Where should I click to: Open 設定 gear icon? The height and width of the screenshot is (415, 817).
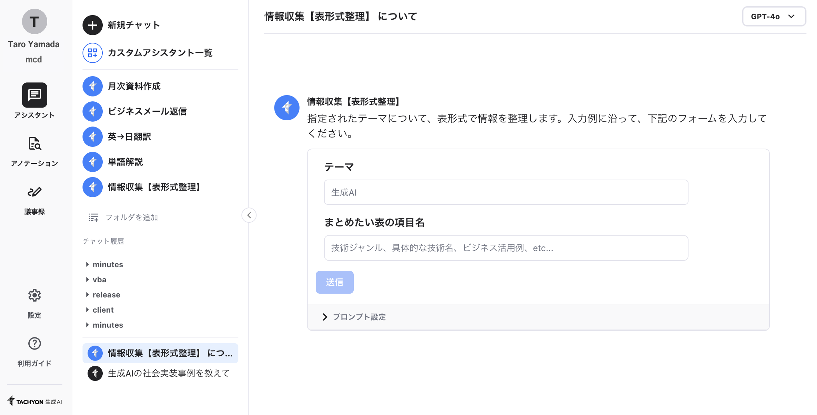point(34,295)
